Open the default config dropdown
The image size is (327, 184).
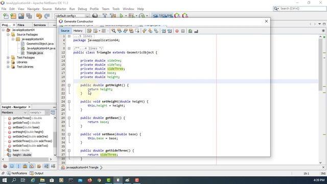point(72,16)
